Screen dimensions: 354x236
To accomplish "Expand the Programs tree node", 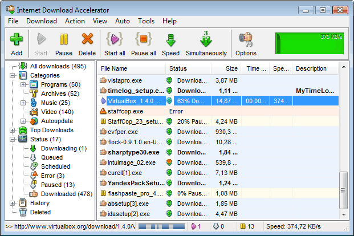I will coord(23,84).
